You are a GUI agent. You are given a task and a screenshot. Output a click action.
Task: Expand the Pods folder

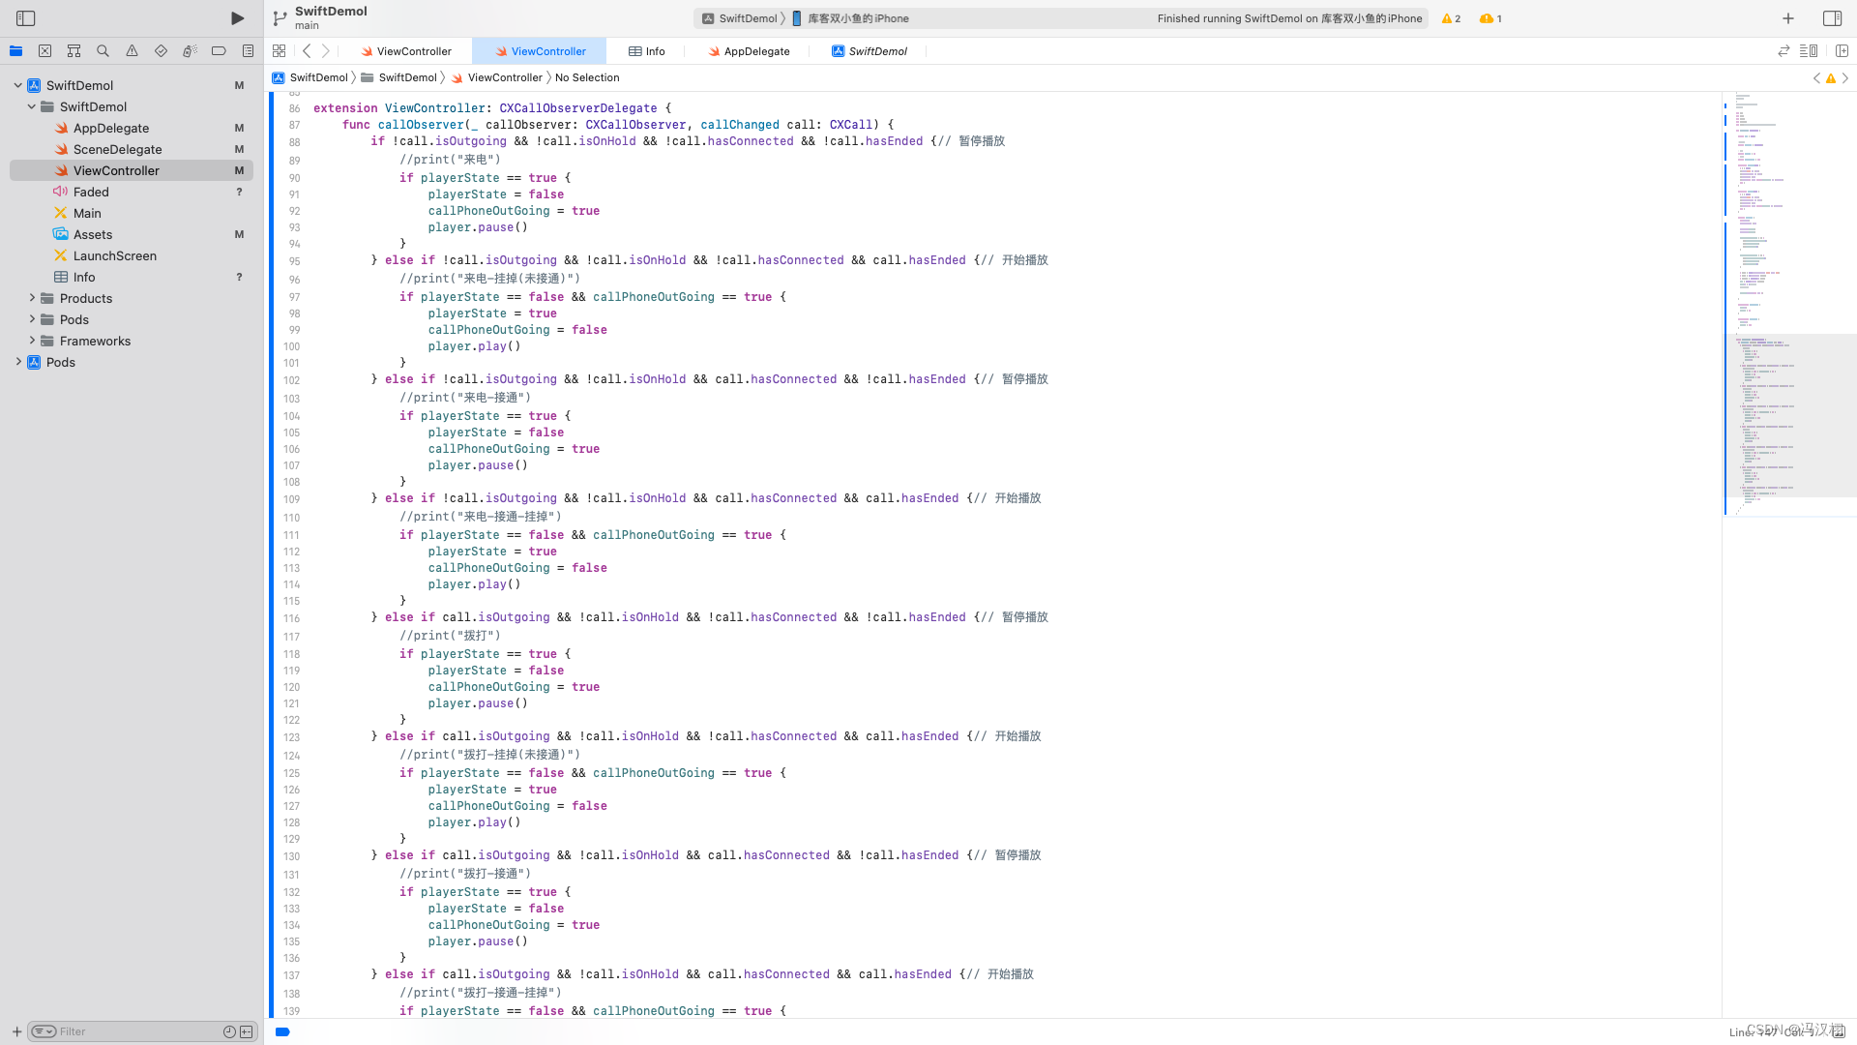click(31, 319)
